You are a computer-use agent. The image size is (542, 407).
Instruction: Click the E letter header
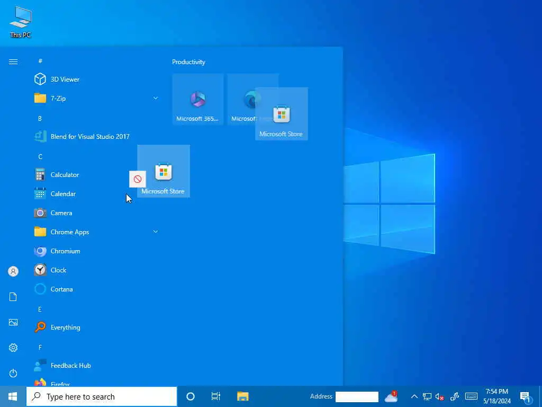tap(40, 309)
